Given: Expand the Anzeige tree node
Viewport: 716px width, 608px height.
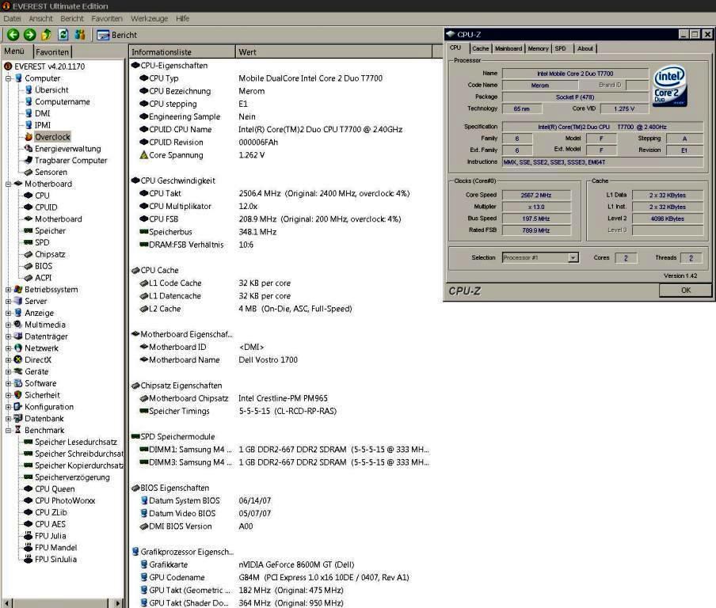Looking at the screenshot, I should [8, 313].
